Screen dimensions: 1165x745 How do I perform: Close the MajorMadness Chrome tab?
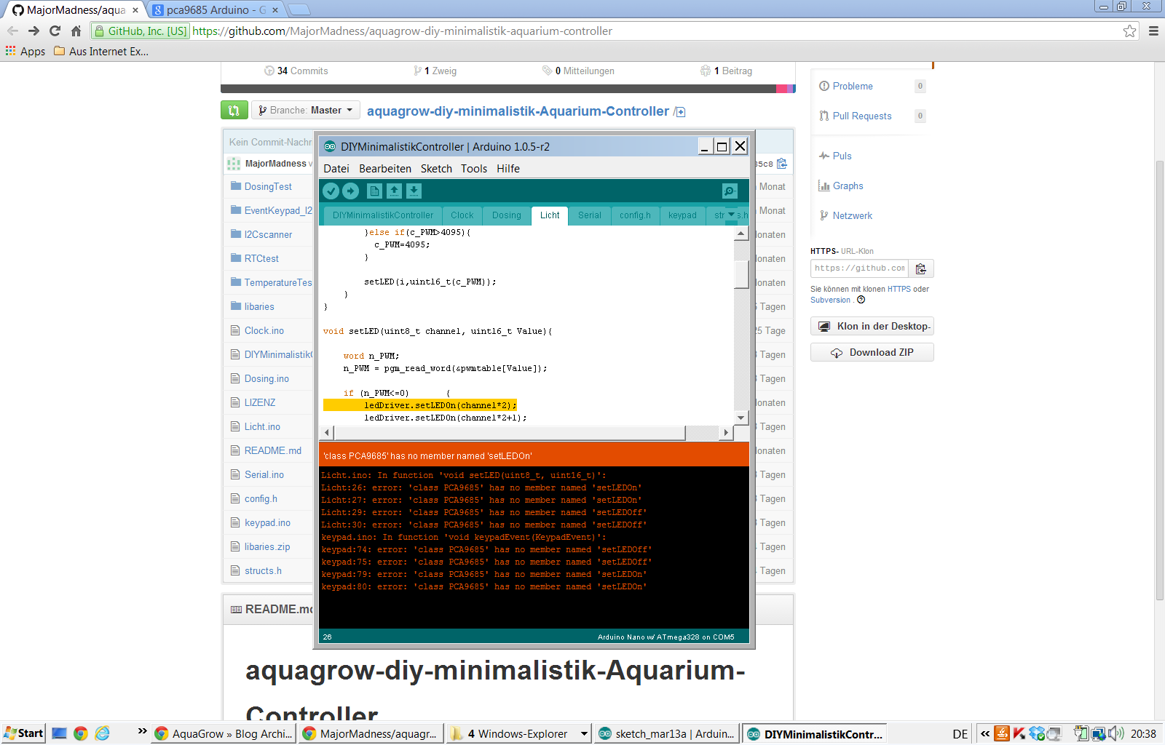coord(135,10)
